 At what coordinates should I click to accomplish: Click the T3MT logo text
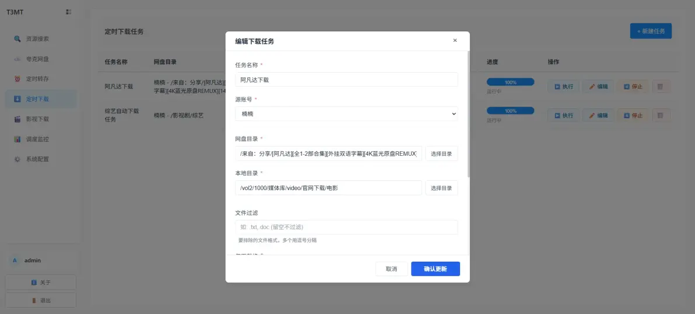(15, 12)
